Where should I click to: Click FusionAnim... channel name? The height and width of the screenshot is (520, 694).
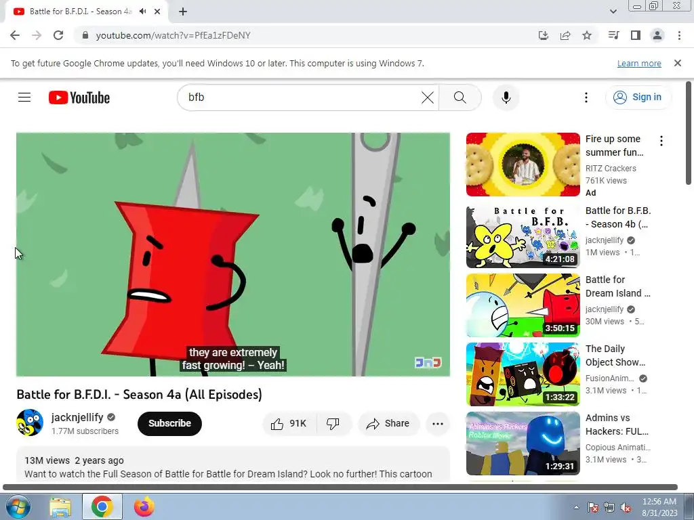tap(609, 378)
